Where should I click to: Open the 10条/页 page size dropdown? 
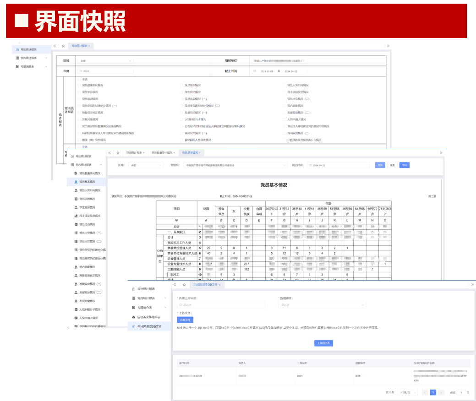point(407,392)
